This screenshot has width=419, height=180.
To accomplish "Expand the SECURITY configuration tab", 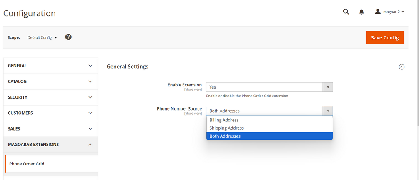I will click(50, 97).
